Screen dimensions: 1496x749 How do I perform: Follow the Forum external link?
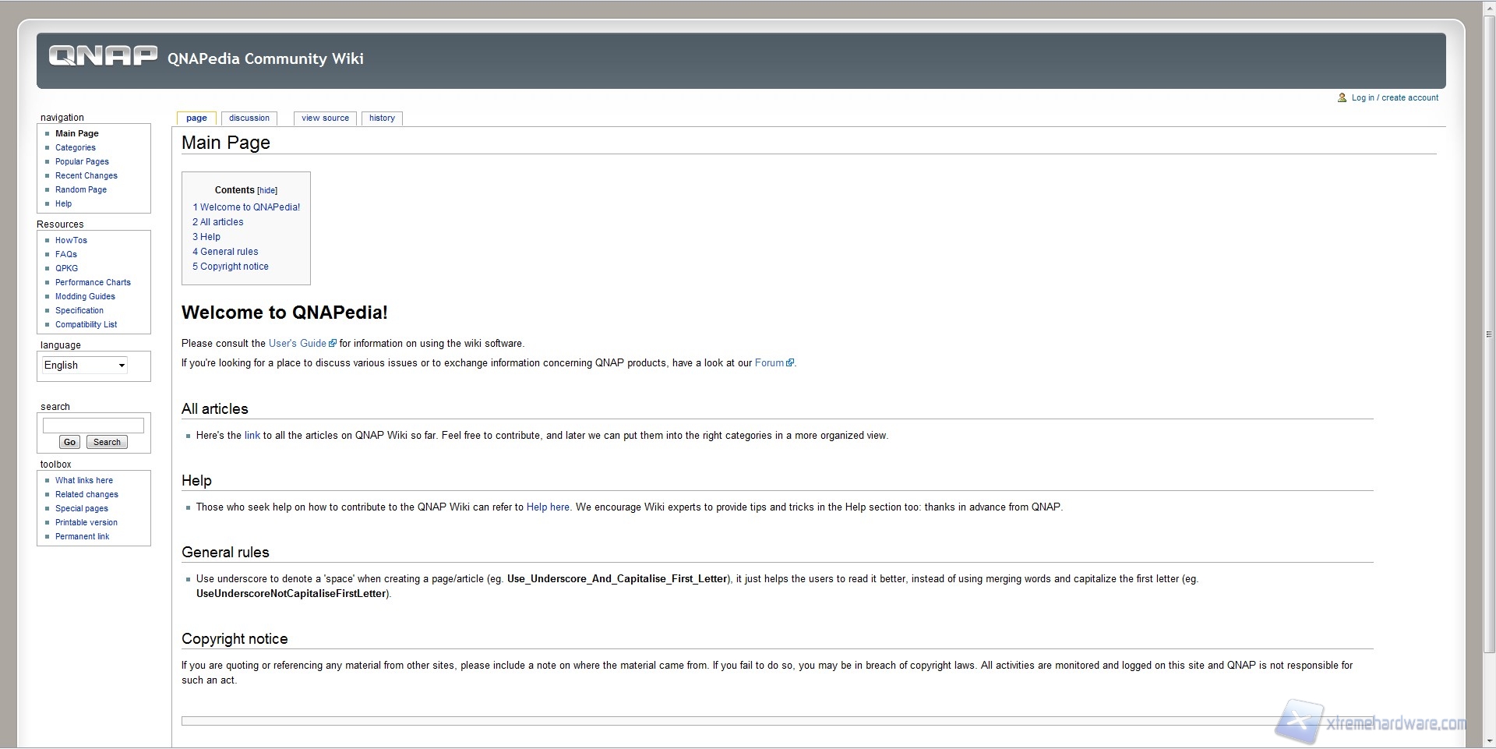click(x=769, y=363)
